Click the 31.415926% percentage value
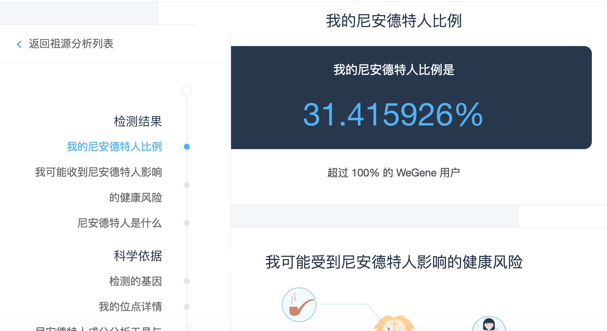The width and height of the screenshot is (607, 331). tap(393, 115)
